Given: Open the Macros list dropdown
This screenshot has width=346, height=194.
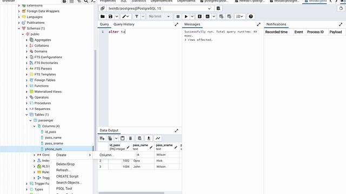Looking at the screenshot, I should [239, 17].
